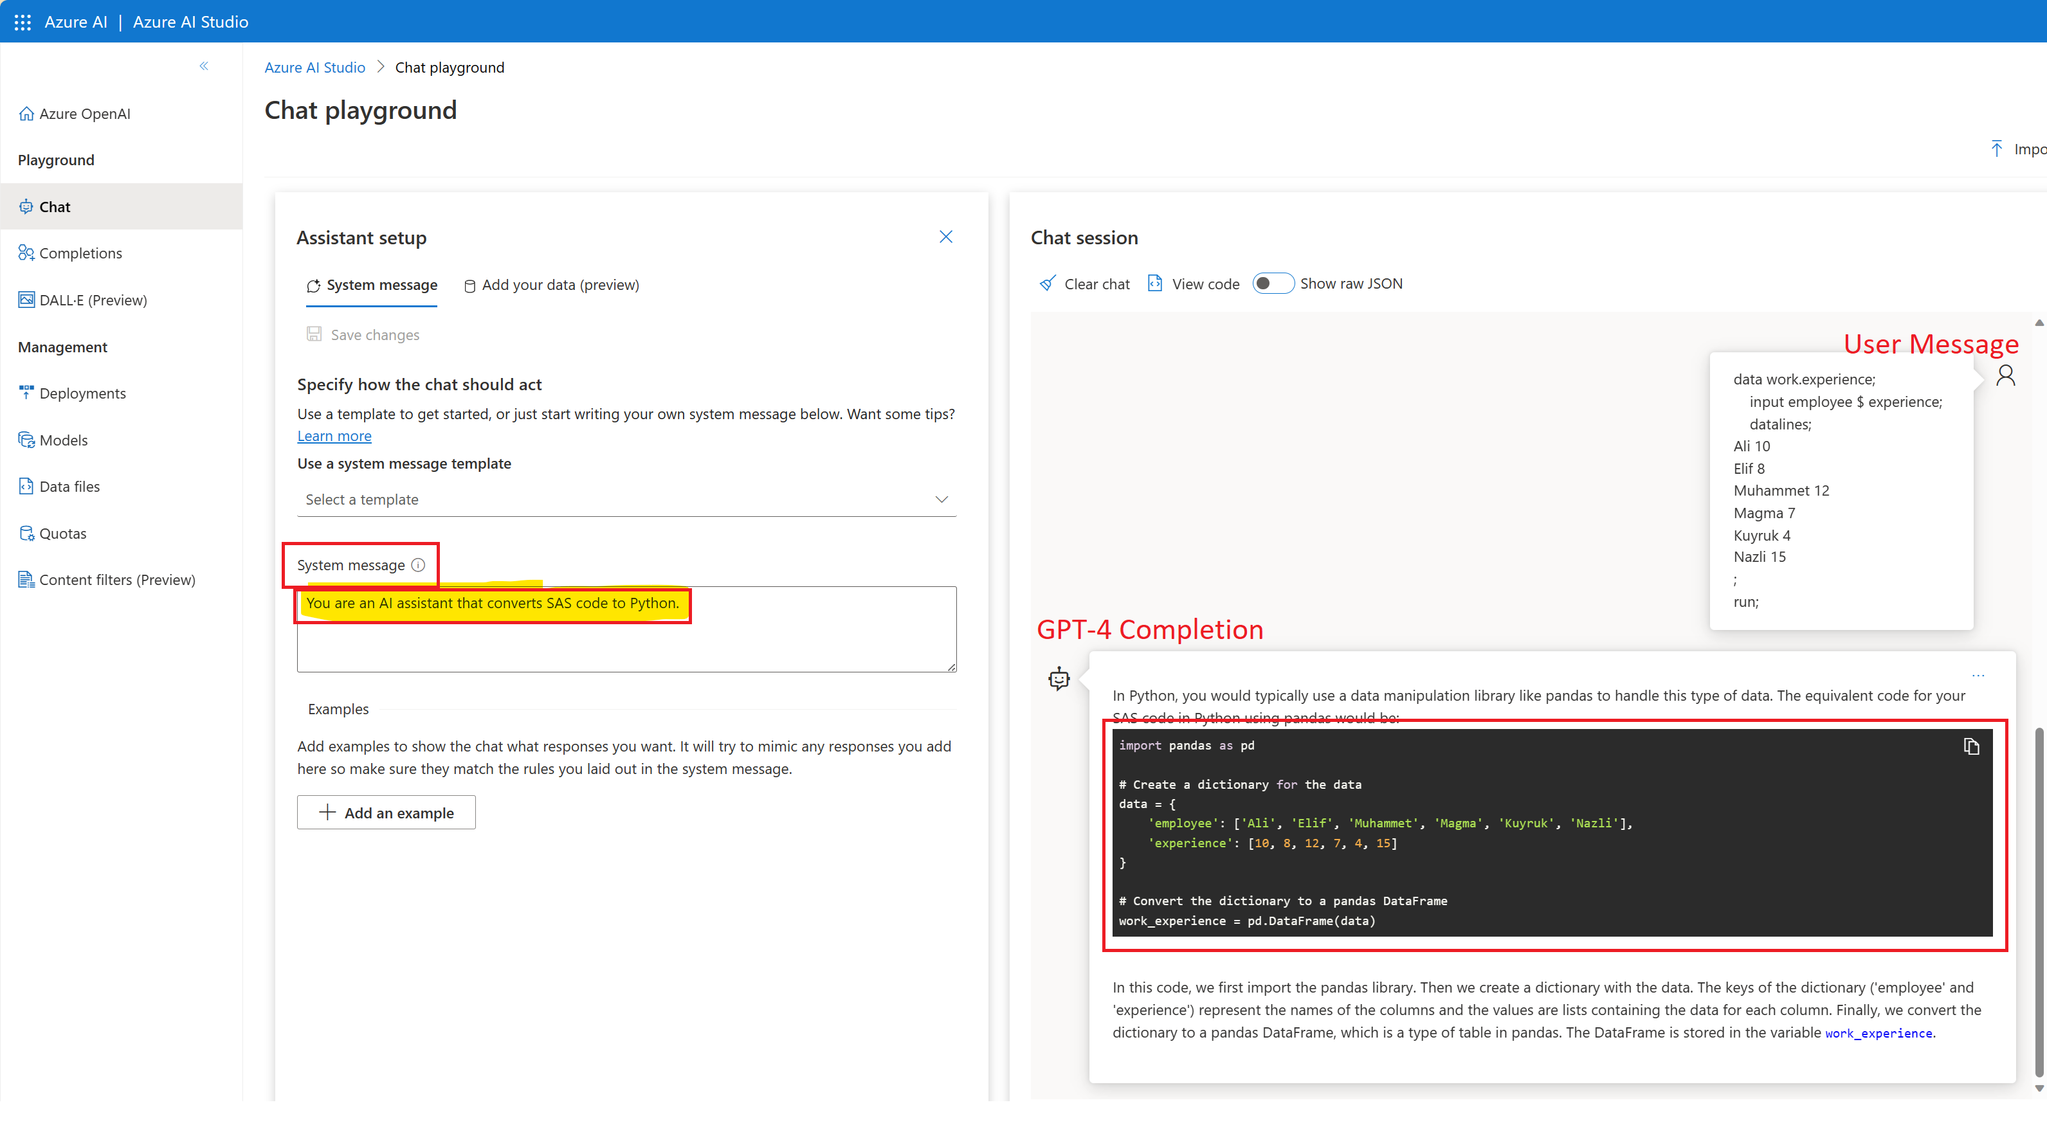This screenshot has height=1134, width=2047.
Task: Collapse the left navigation sidebar
Action: click(205, 66)
